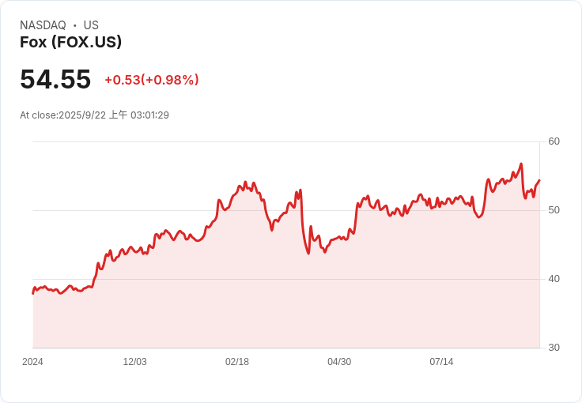Click the rightmost end of the price line
Screen dimensions: 582x403
(539, 180)
